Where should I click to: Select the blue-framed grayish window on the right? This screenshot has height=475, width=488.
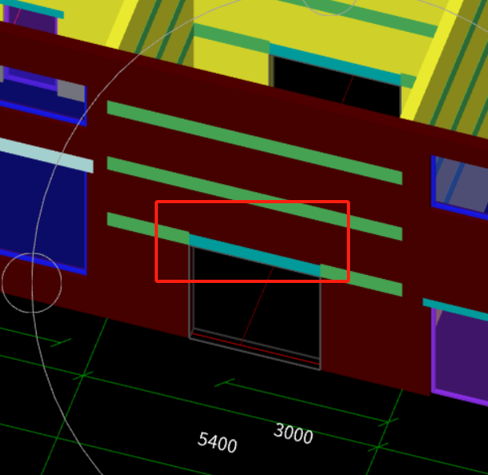[x=459, y=187]
